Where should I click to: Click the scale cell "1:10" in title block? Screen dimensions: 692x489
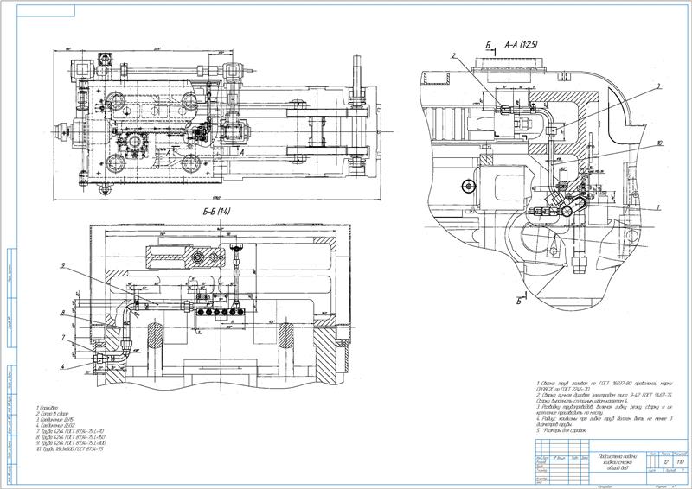pyautogui.click(x=680, y=461)
